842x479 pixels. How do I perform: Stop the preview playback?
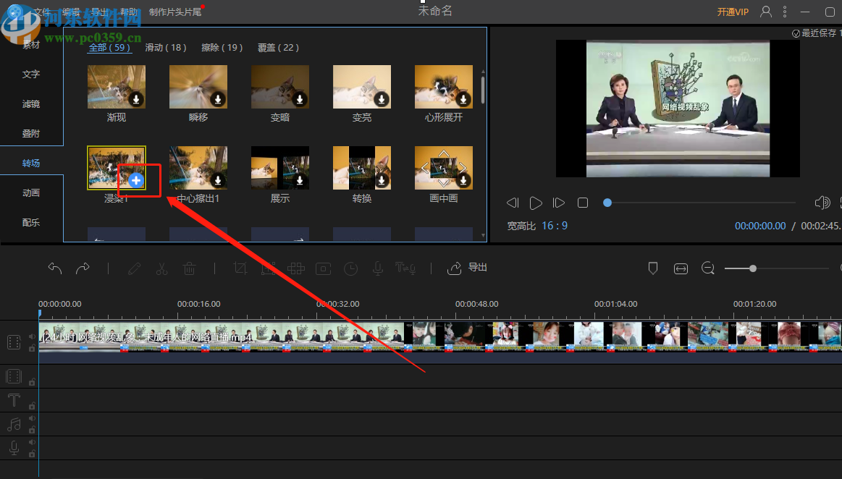(583, 203)
